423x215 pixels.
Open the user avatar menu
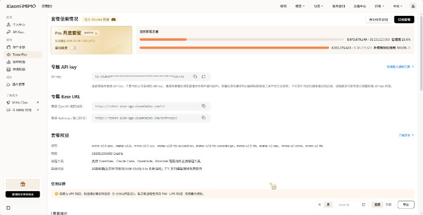(413, 6)
